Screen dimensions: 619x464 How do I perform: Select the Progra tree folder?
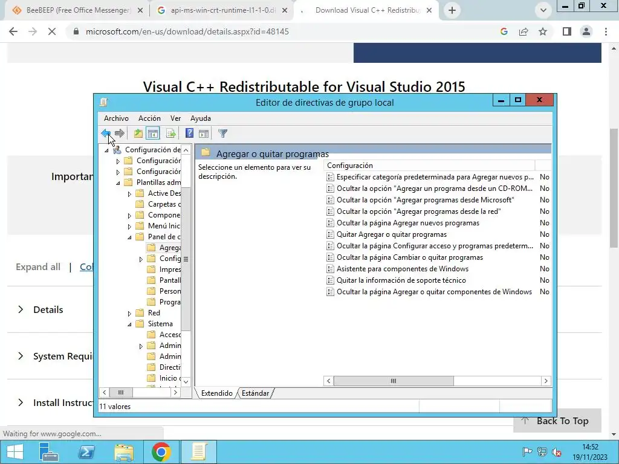pos(170,302)
